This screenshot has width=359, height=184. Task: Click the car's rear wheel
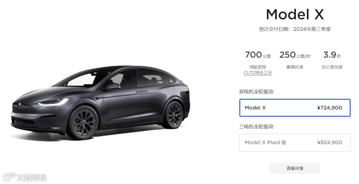click(x=174, y=115)
